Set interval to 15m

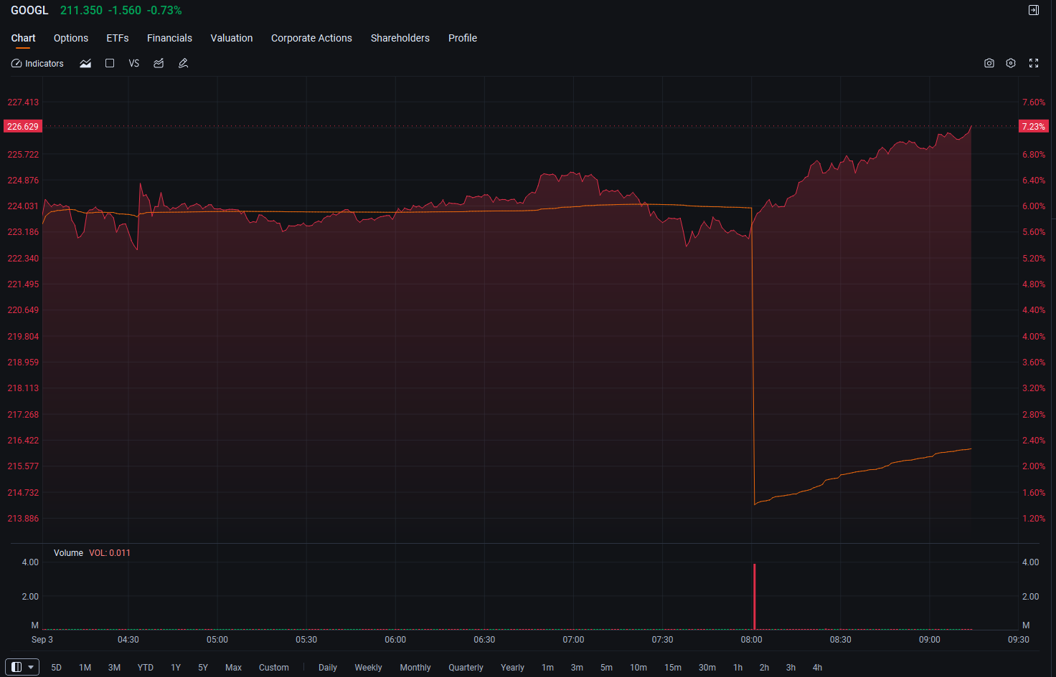pos(673,668)
